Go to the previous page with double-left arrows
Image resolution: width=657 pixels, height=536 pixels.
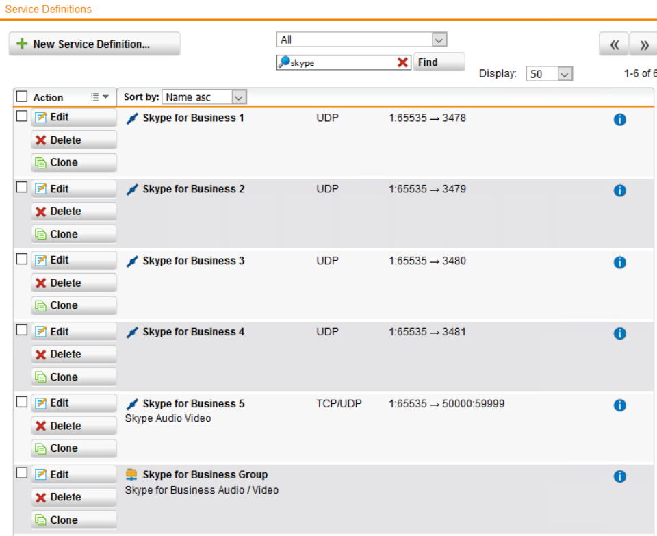(614, 44)
